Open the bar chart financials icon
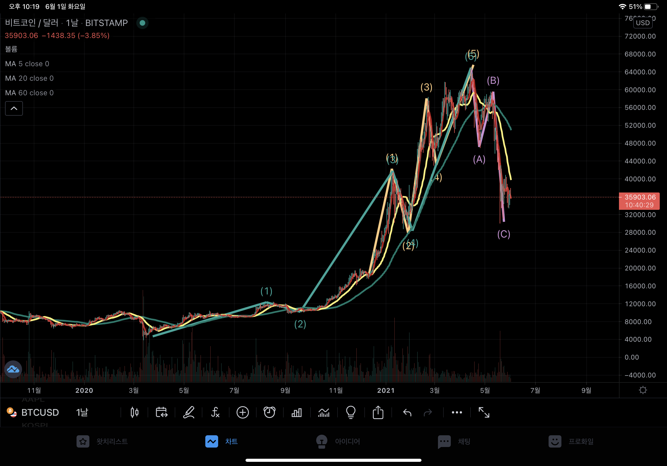This screenshot has height=466, width=667. pos(297,412)
